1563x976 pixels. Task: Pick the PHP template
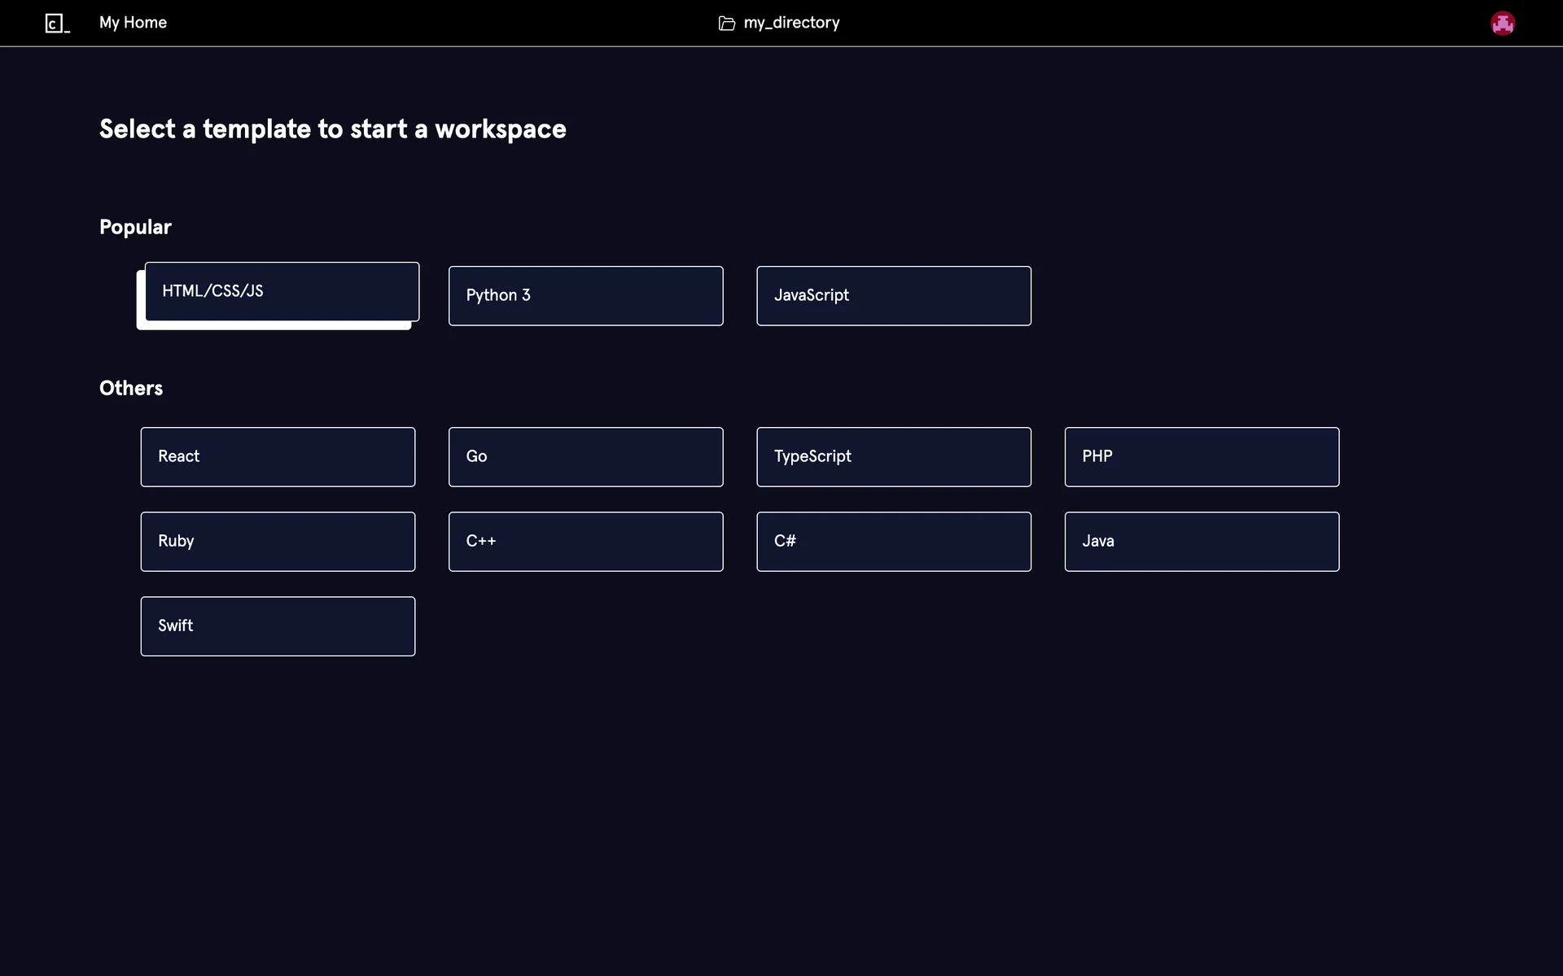click(1202, 457)
